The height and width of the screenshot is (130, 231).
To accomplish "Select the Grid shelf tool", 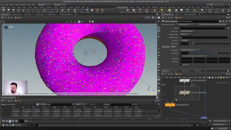I will [x=23, y=10].
